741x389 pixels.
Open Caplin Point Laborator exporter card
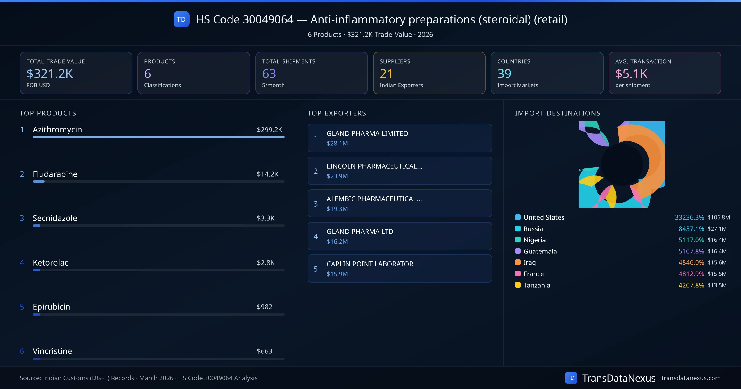coord(400,269)
